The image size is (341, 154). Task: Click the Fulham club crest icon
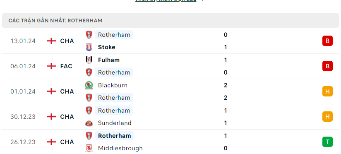[x=89, y=60]
